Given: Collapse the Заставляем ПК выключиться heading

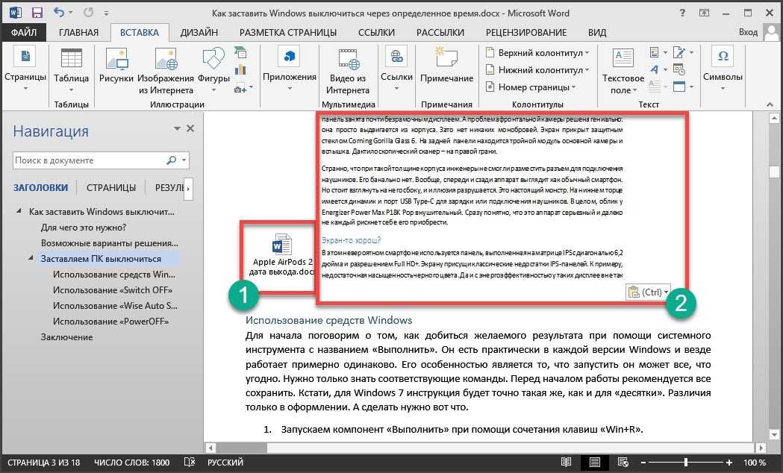Looking at the screenshot, I should pos(31,259).
